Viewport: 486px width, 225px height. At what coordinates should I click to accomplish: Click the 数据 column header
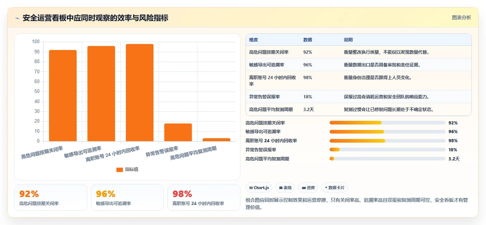pos(307,40)
